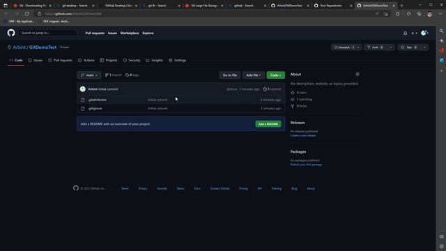The width and height of the screenshot is (446, 251).
Task: Reload the page with the refresh button
Action: pos(26,14)
